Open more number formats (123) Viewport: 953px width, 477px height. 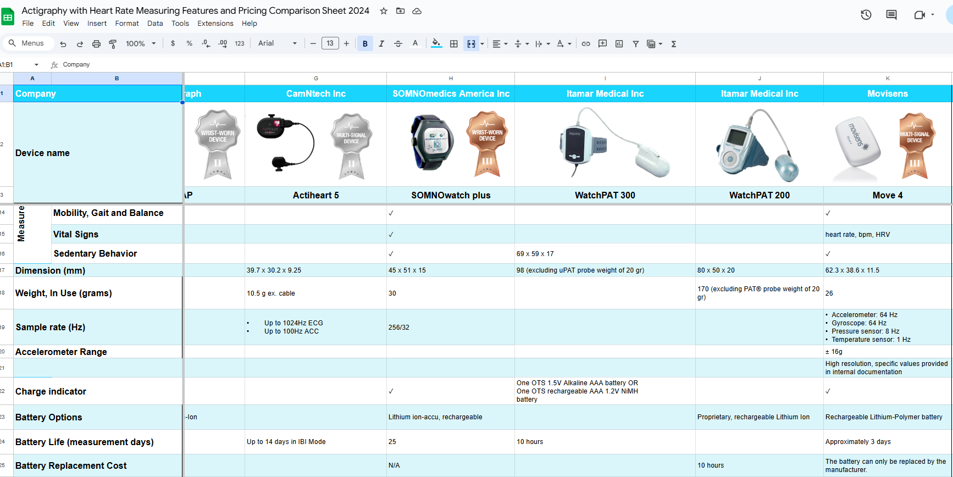click(240, 43)
